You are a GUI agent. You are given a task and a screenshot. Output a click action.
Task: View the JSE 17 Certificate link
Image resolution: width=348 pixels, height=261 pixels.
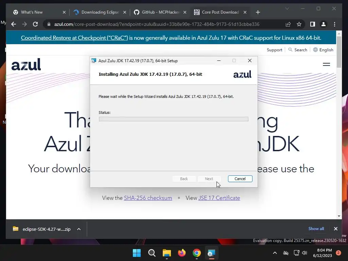point(219,198)
